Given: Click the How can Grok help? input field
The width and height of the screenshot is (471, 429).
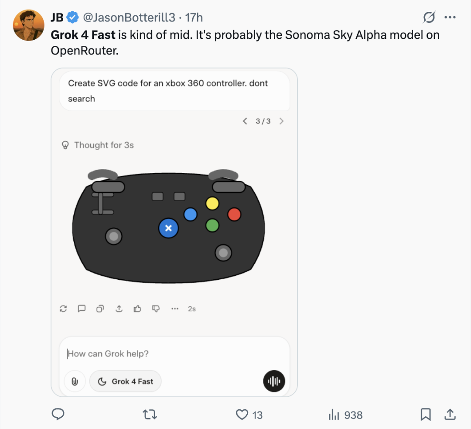Looking at the screenshot, I should coord(174,354).
